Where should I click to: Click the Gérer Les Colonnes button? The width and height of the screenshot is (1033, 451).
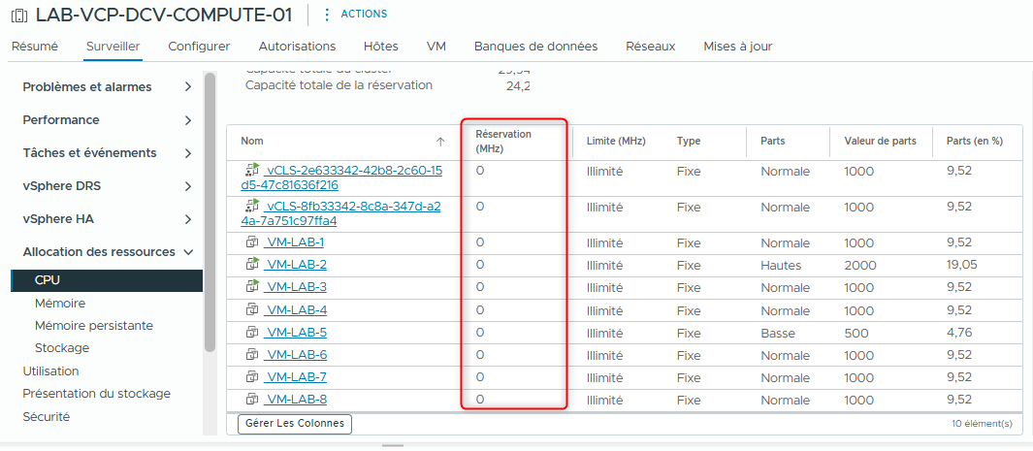295,423
